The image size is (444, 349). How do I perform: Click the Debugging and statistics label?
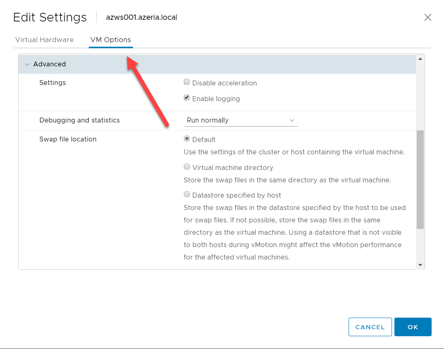point(79,120)
